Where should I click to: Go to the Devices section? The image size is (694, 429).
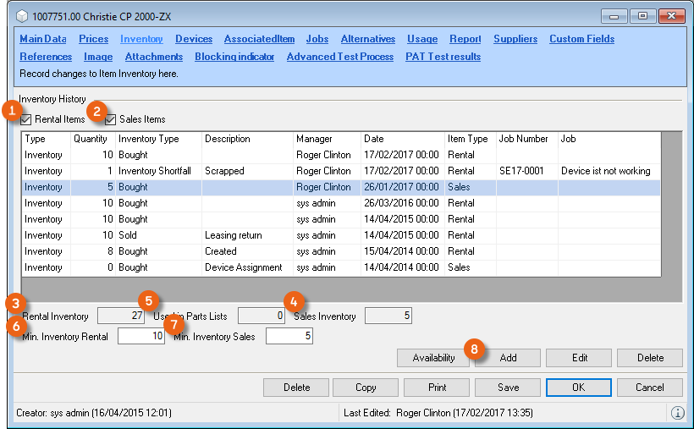click(x=194, y=39)
